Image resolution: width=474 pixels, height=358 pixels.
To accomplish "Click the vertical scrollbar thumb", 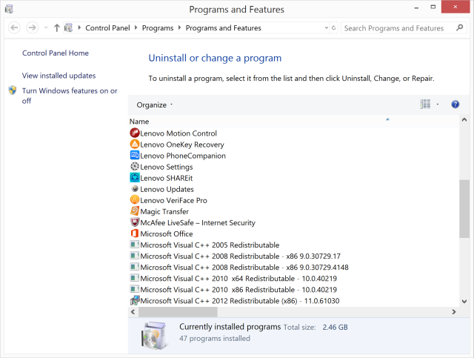I will (464, 209).
